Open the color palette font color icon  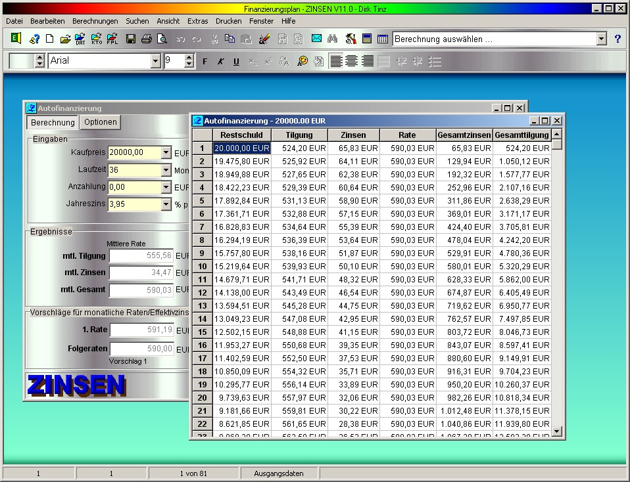tap(303, 61)
